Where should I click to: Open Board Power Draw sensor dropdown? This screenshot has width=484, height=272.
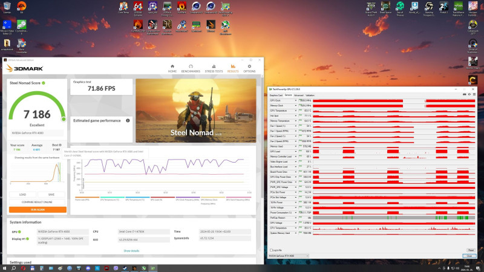[296, 172]
